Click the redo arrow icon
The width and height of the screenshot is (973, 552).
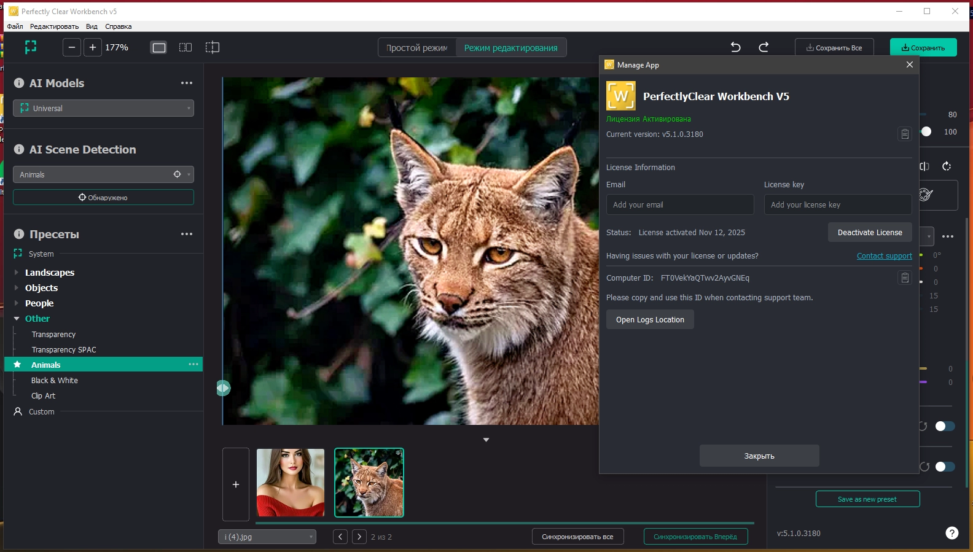(x=764, y=47)
